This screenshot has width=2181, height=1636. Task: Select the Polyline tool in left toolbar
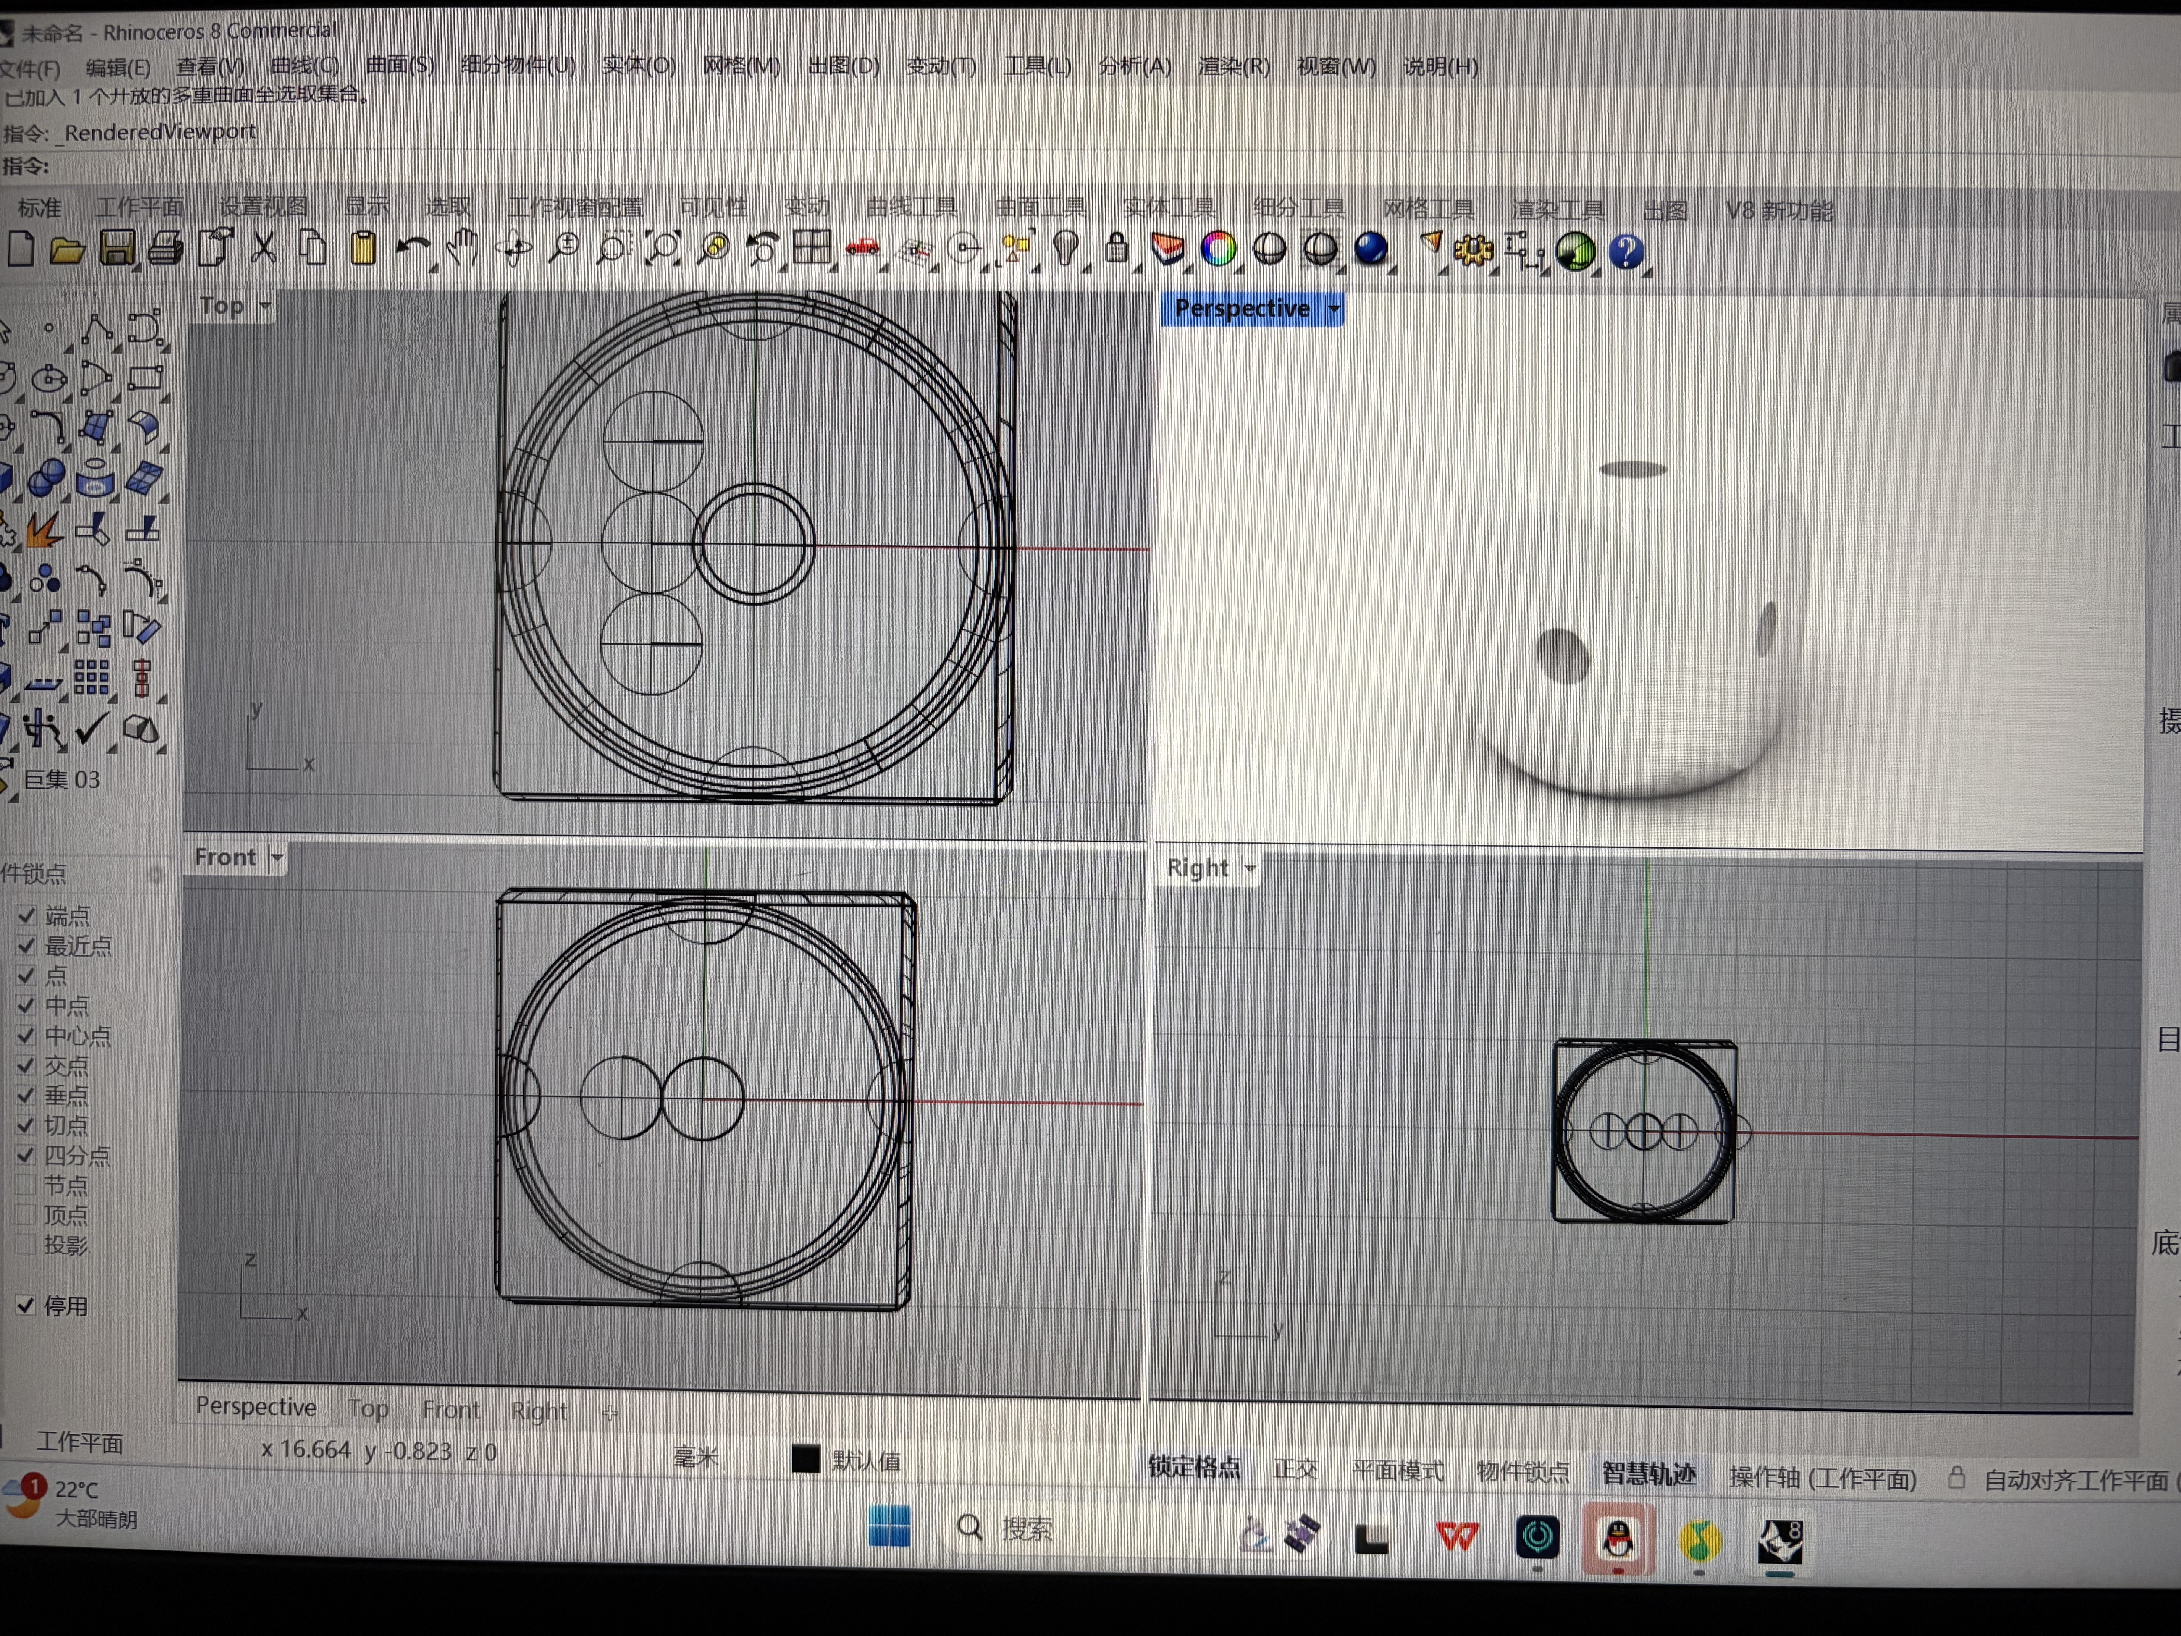[97, 328]
